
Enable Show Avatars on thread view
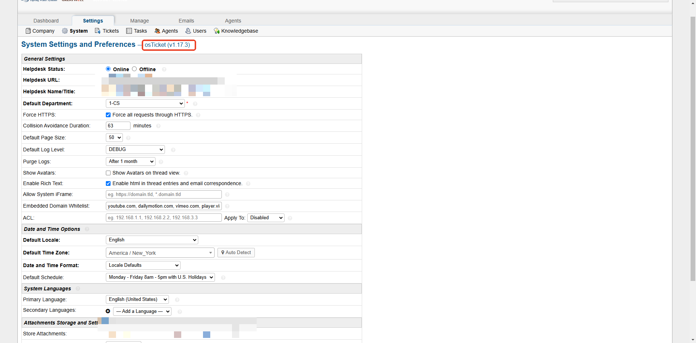click(108, 173)
